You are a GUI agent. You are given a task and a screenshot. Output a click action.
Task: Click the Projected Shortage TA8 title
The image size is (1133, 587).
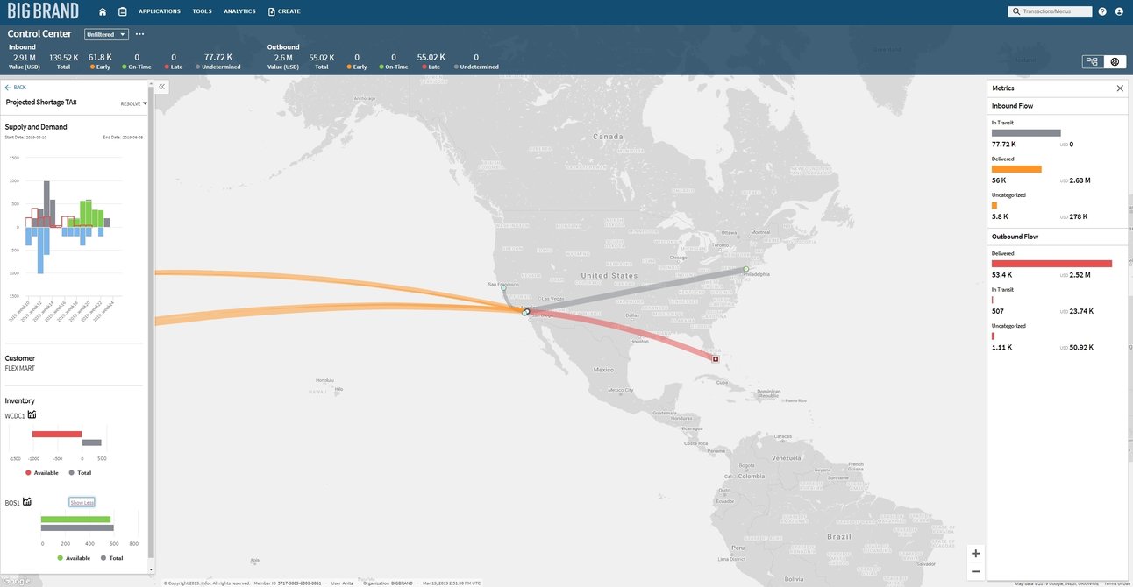(41, 103)
